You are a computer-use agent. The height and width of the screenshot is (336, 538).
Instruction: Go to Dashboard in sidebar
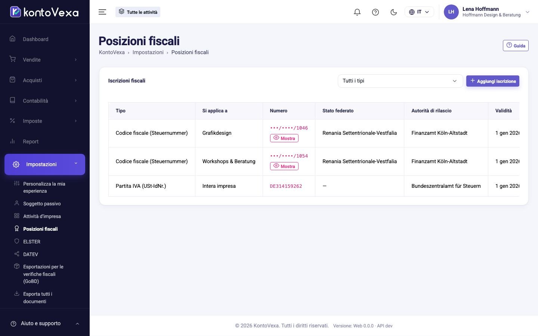45,39
